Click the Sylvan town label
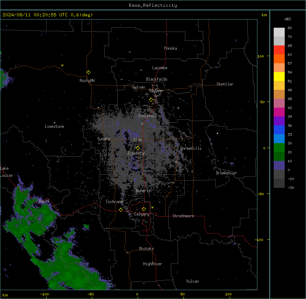Screen dimensions: 306x299 pyautogui.click(x=138, y=87)
